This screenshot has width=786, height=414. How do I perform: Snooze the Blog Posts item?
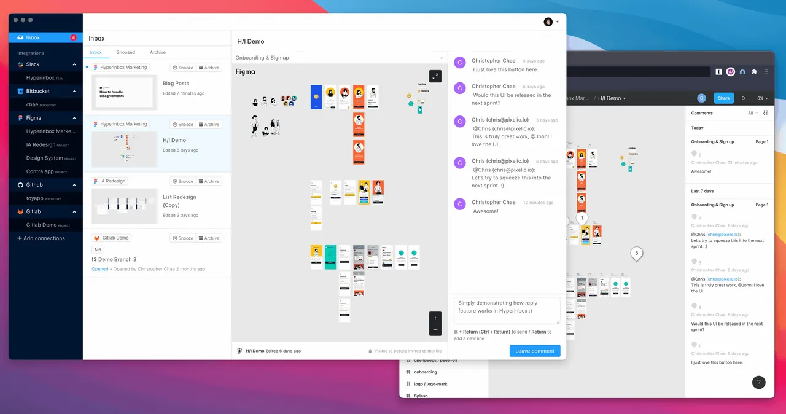coord(183,68)
